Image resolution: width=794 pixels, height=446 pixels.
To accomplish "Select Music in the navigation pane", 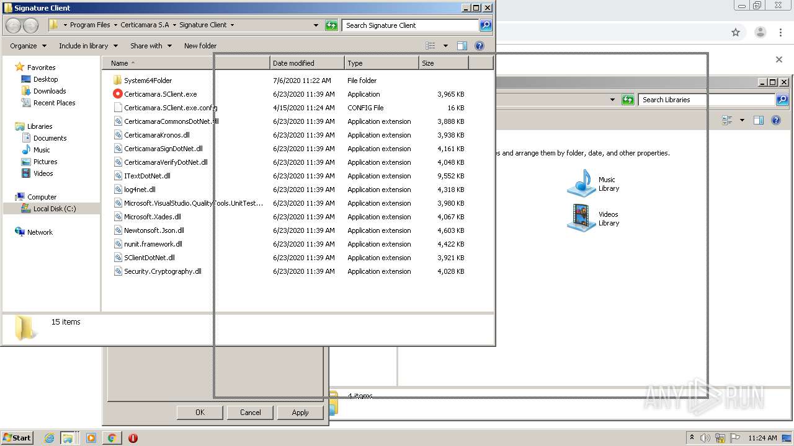I will click(x=42, y=150).
